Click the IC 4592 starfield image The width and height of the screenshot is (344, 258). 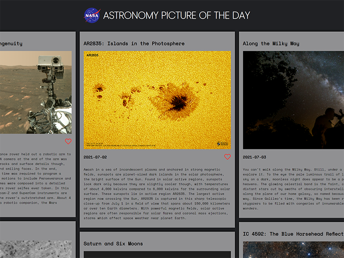[x=293, y=250]
